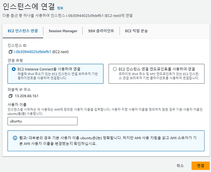
Task: Select EC2 instance connect endpoint radio option
Action: 115,69
